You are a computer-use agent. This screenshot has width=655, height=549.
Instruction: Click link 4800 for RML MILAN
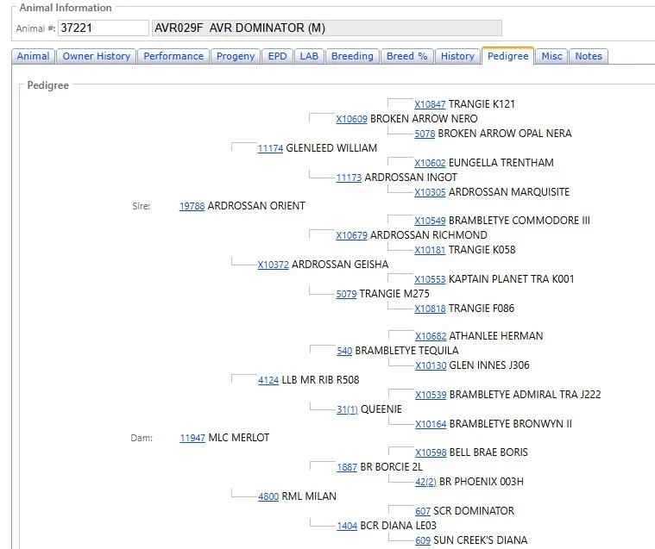(268, 496)
